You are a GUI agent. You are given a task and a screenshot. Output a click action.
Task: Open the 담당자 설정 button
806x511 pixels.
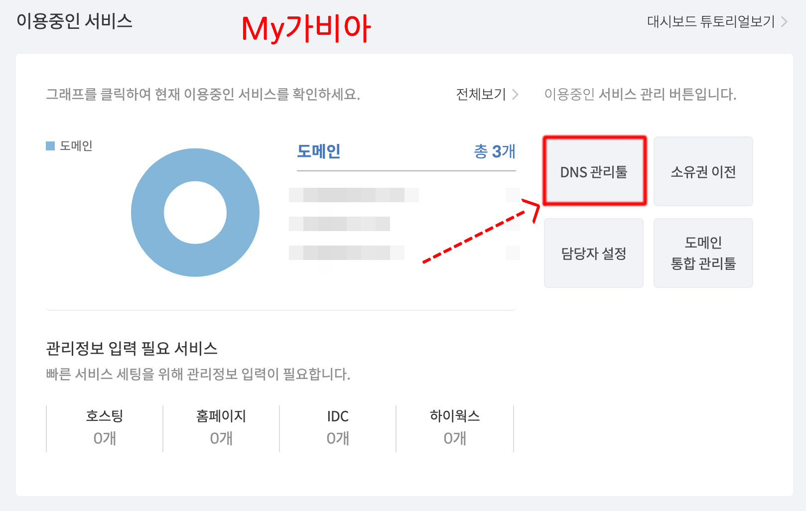coord(593,253)
